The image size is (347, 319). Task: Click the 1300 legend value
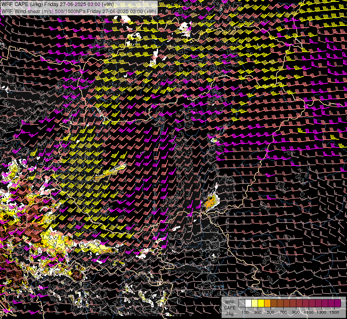click(x=321, y=312)
